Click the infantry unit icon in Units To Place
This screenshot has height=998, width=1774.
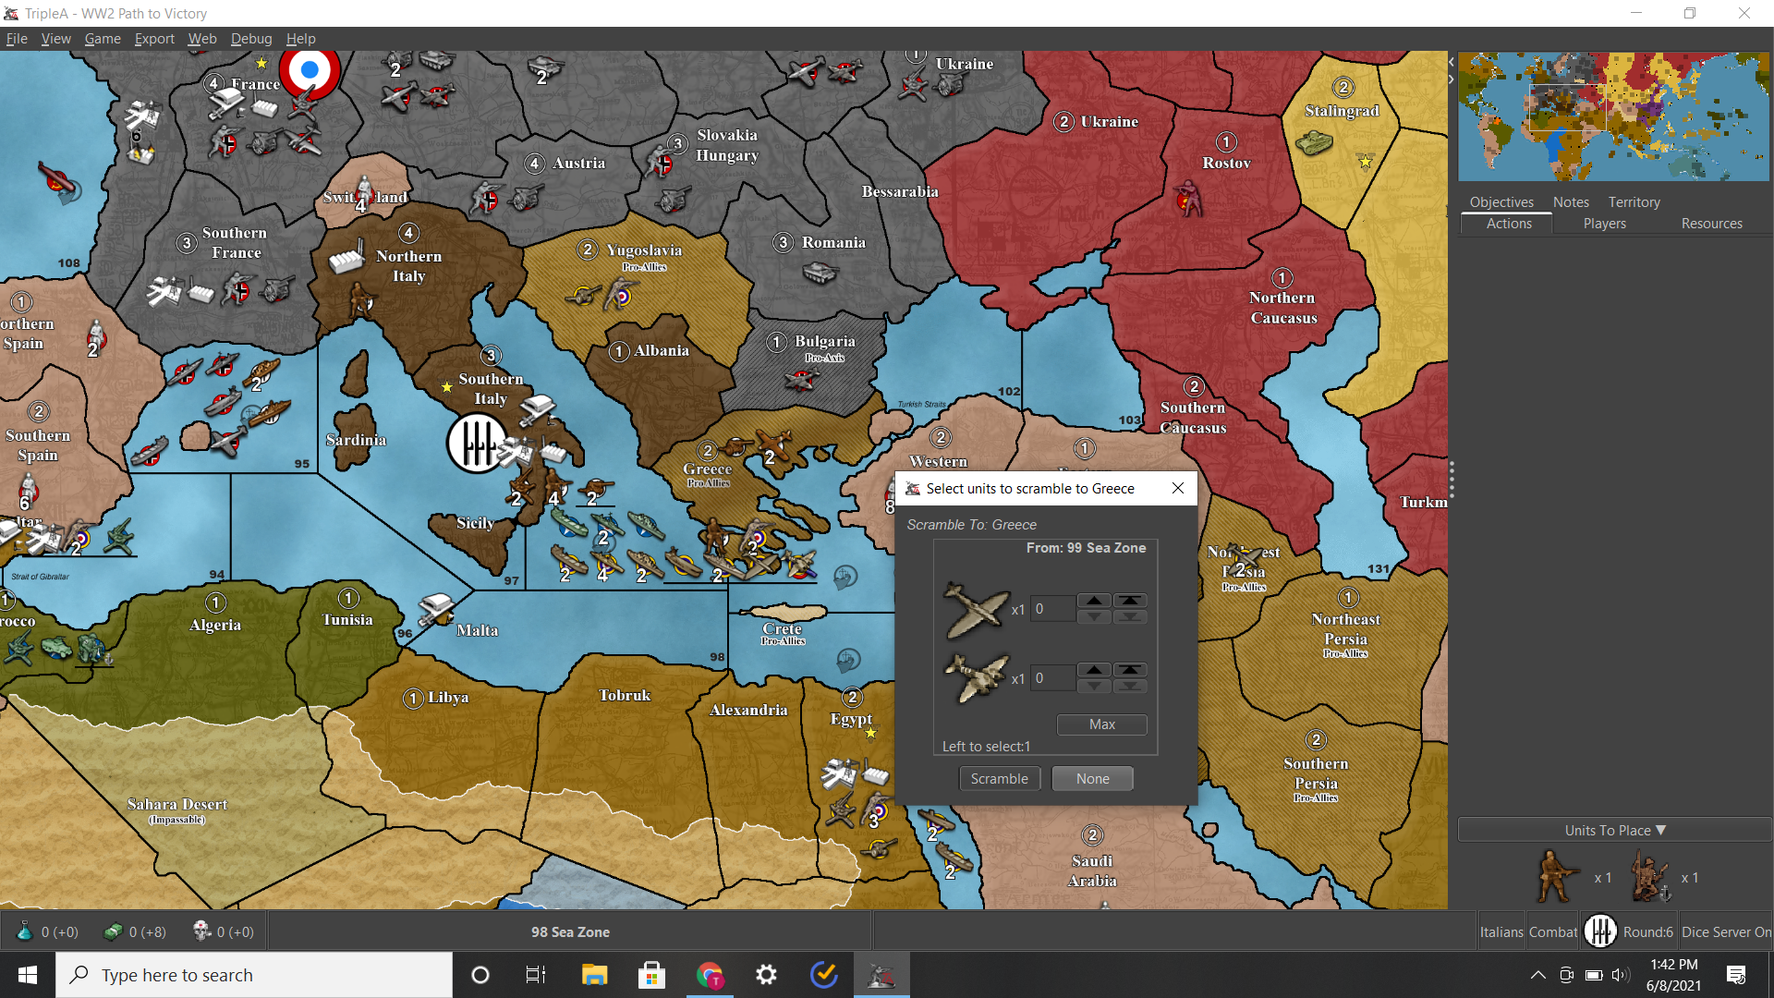tap(1557, 877)
